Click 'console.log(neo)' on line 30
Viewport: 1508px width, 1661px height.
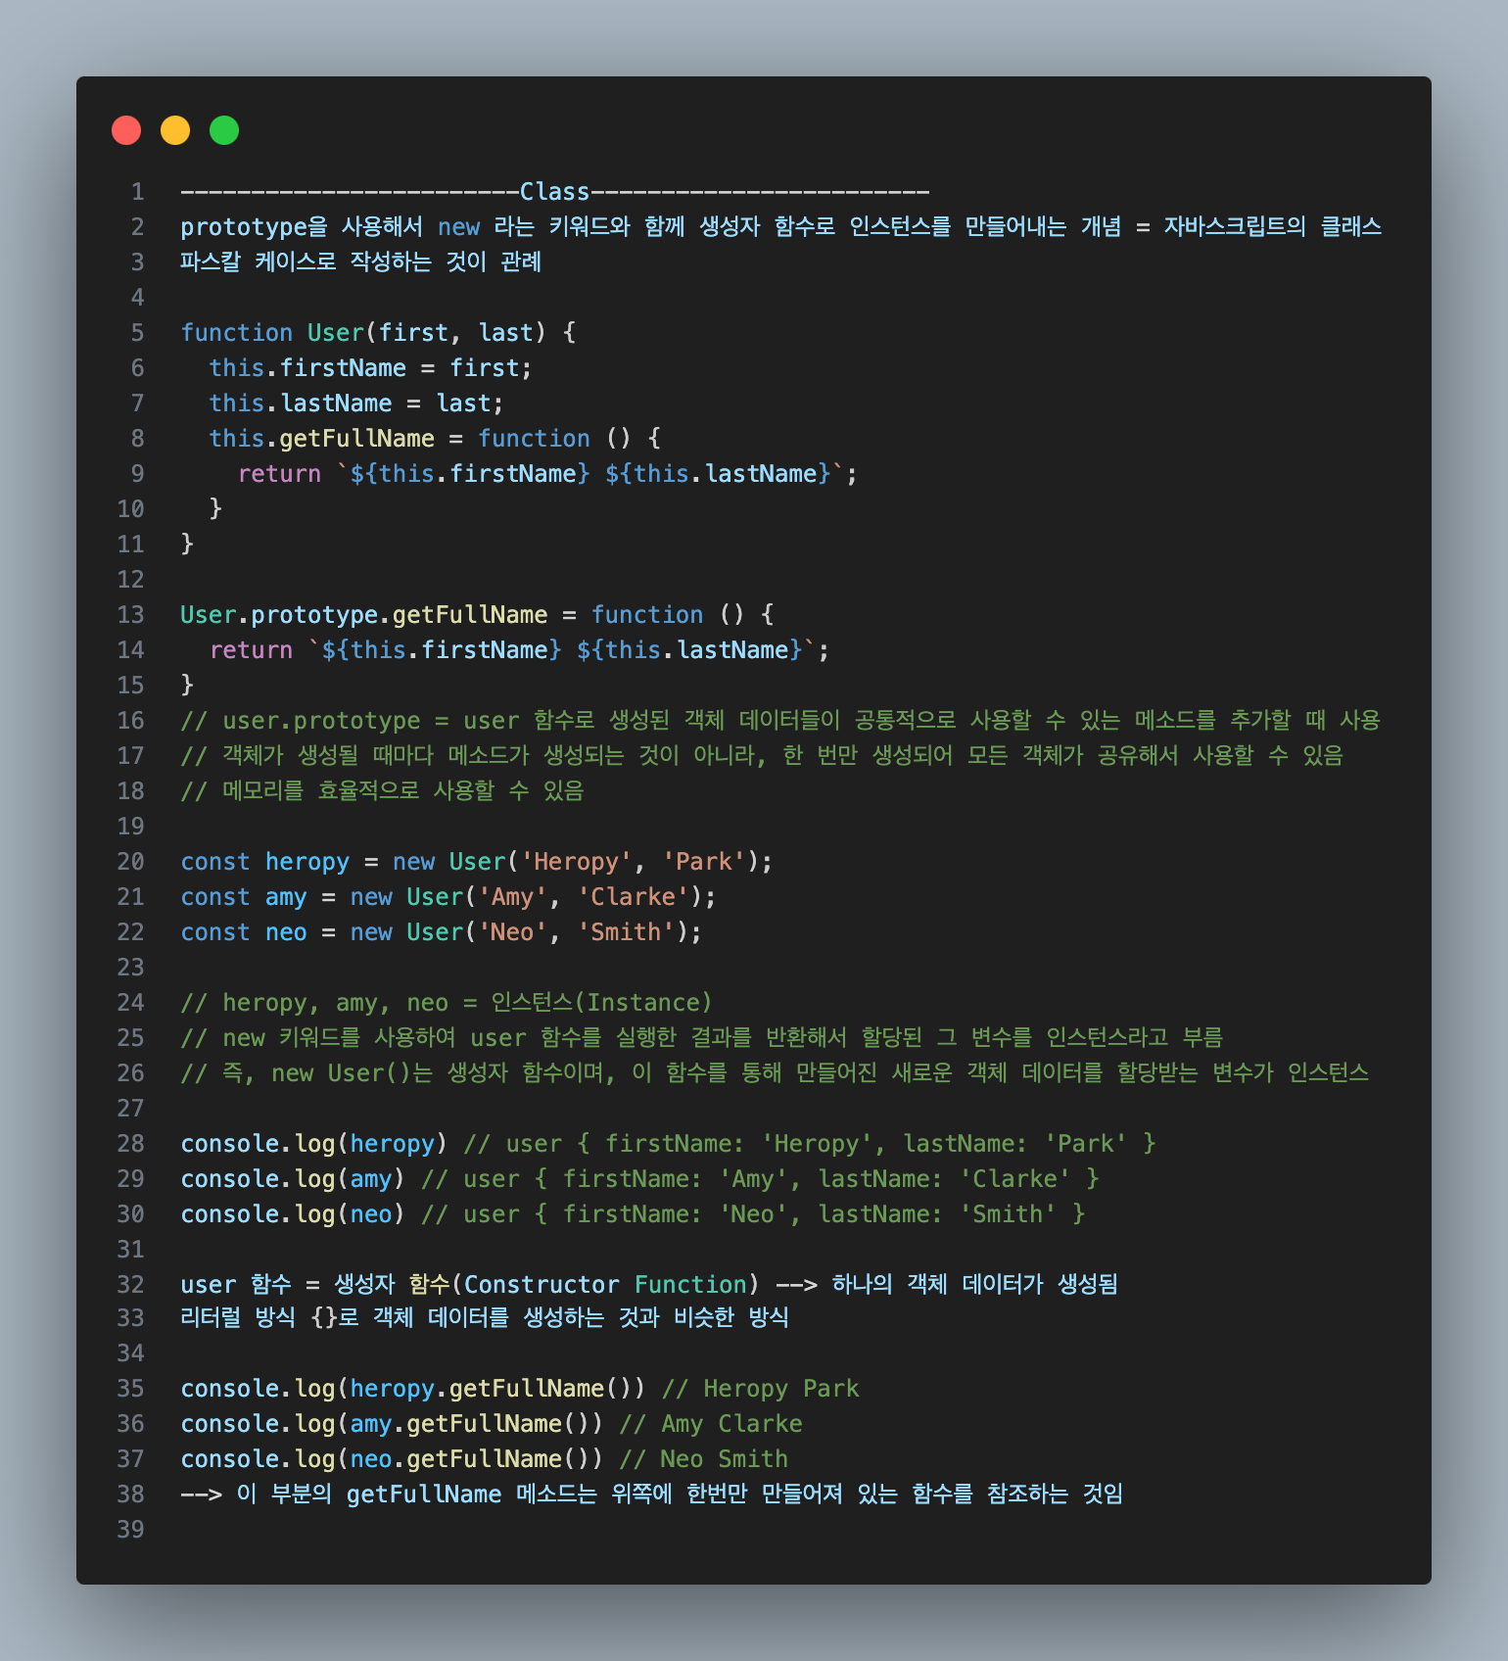(294, 1214)
